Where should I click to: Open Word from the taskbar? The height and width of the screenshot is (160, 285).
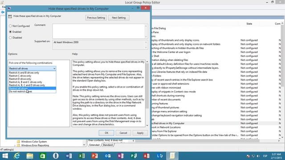click(69, 156)
